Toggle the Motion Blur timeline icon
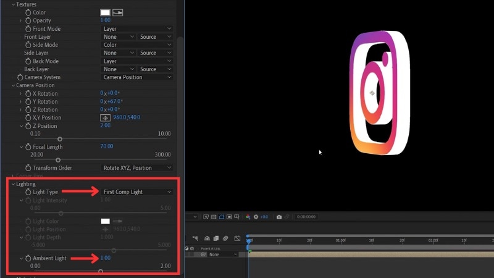 (x=225, y=238)
